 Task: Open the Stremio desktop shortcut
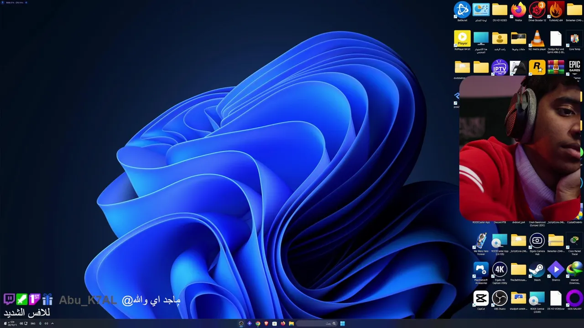[x=556, y=272]
